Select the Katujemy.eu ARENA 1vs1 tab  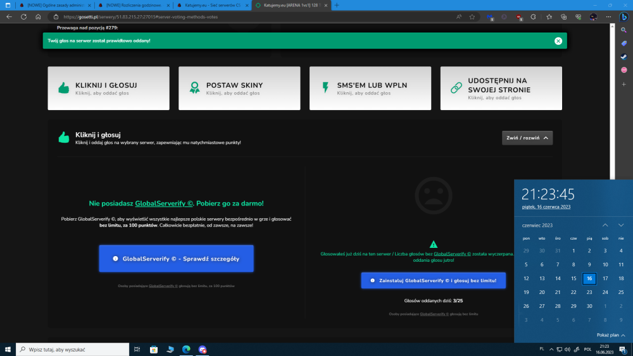pyautogui.click(x=291, y=5)
